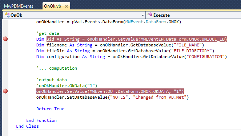Click MWEvent.DataForm.ONOK in first line
This screenshot has width=241, height=136.
coord(152,22)
